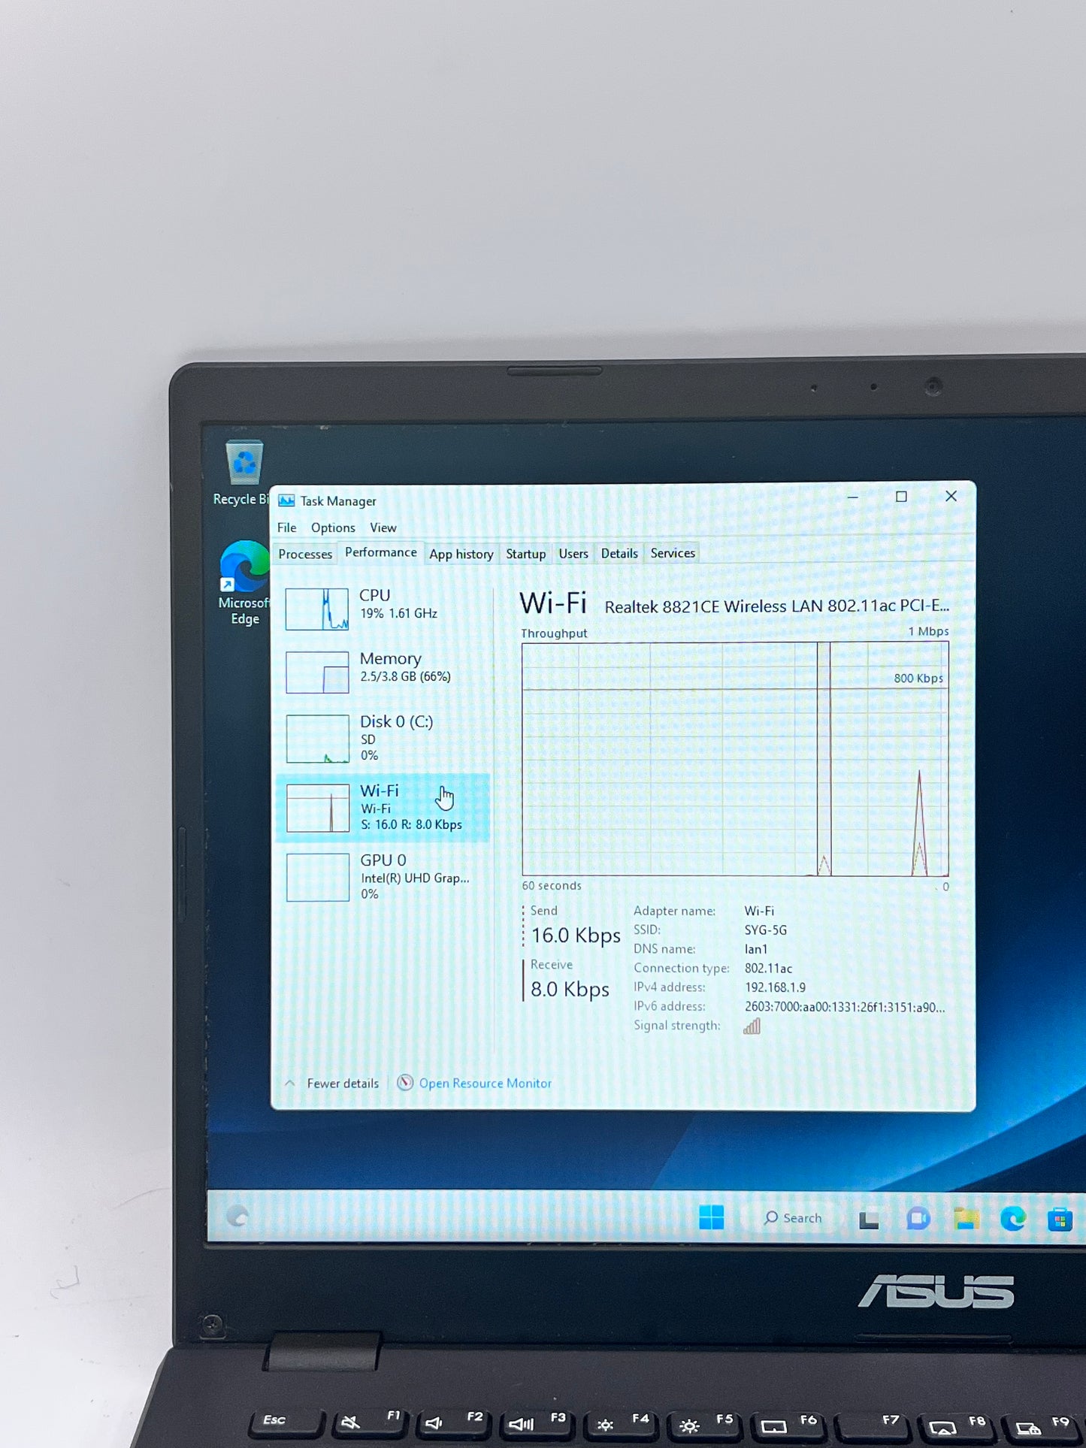
Task: Click the Receive value 8.0 Kbps
Action: click(570, 990)
